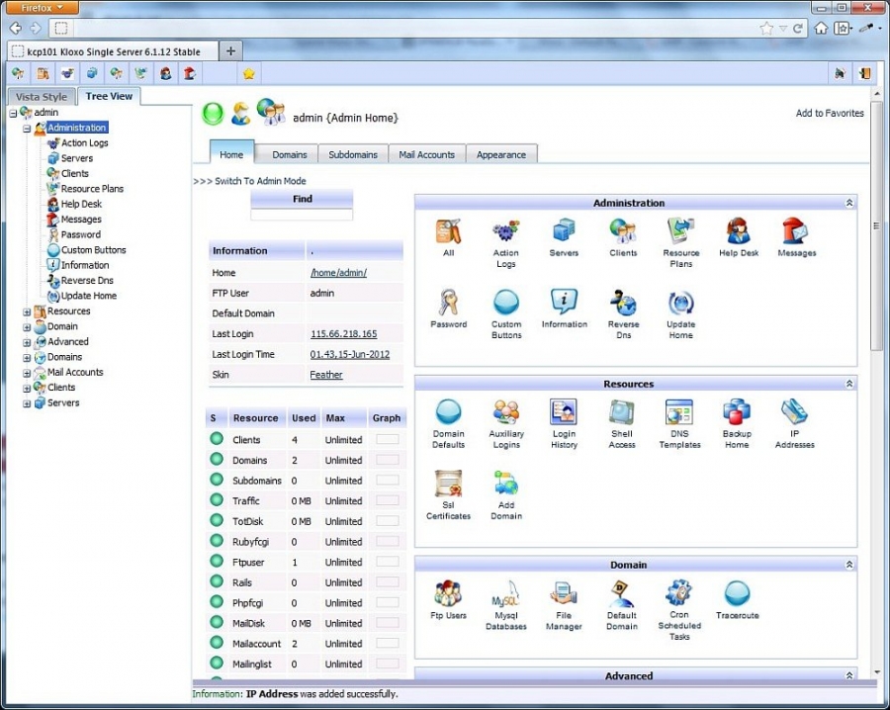890x710 pixels.
Task: Open the Shell Access icon
Action: click(622, 412)
